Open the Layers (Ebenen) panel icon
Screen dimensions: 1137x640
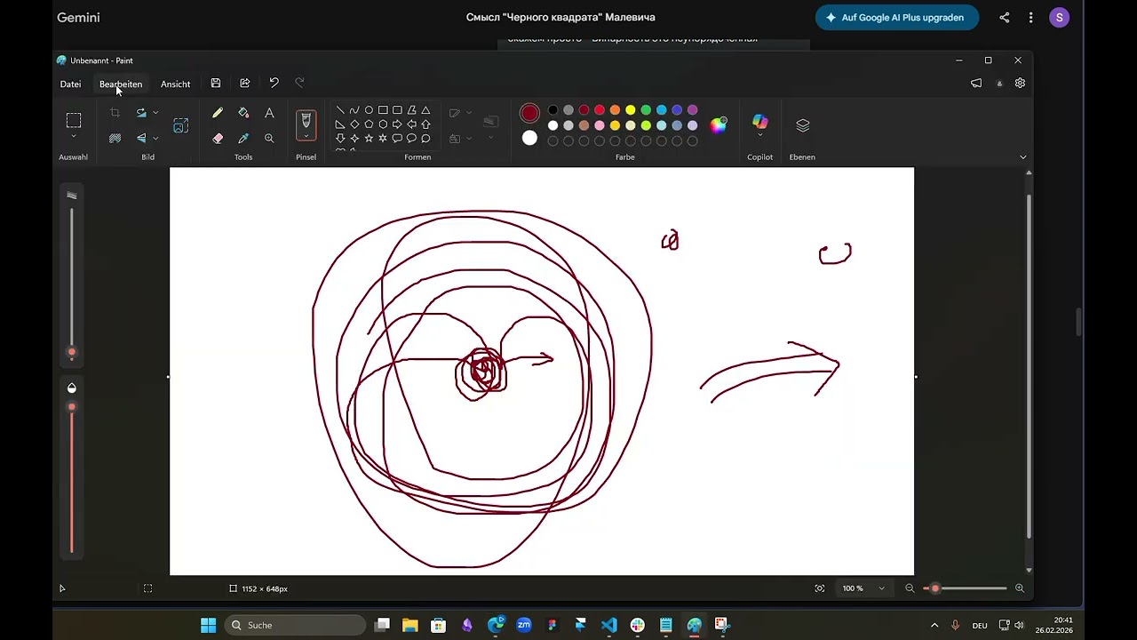coord(803,125)
